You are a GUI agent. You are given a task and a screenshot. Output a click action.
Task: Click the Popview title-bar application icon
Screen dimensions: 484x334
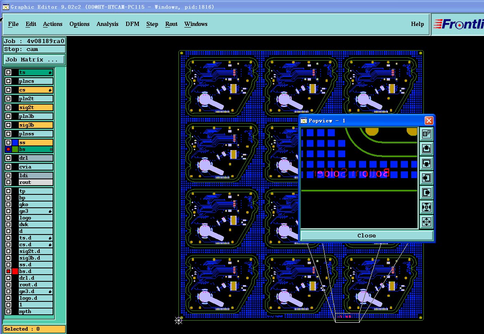(x=304, y=121)
